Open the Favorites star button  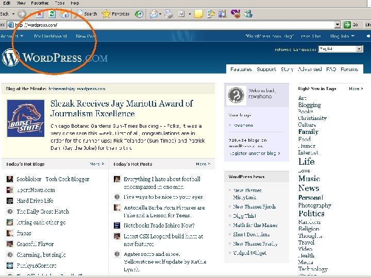pos(115,14)
